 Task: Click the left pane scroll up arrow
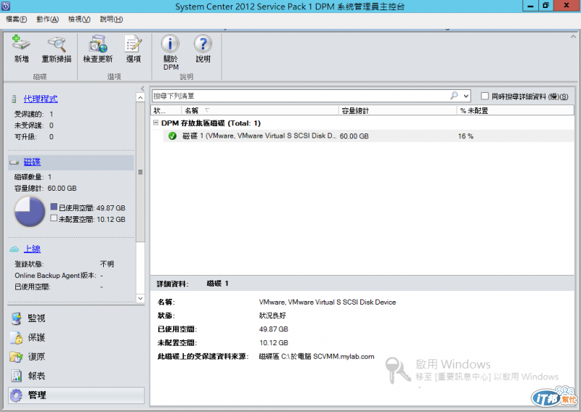point(140,97)
